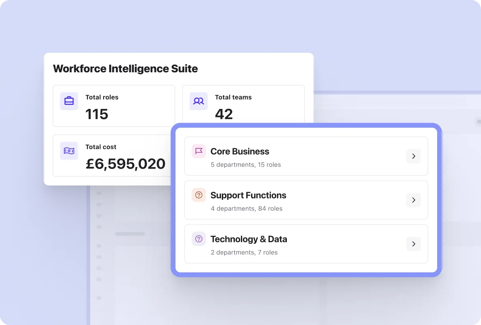Click the Workforce Intelligence Suite heading
481x325 pixels.
pos(126,69)
